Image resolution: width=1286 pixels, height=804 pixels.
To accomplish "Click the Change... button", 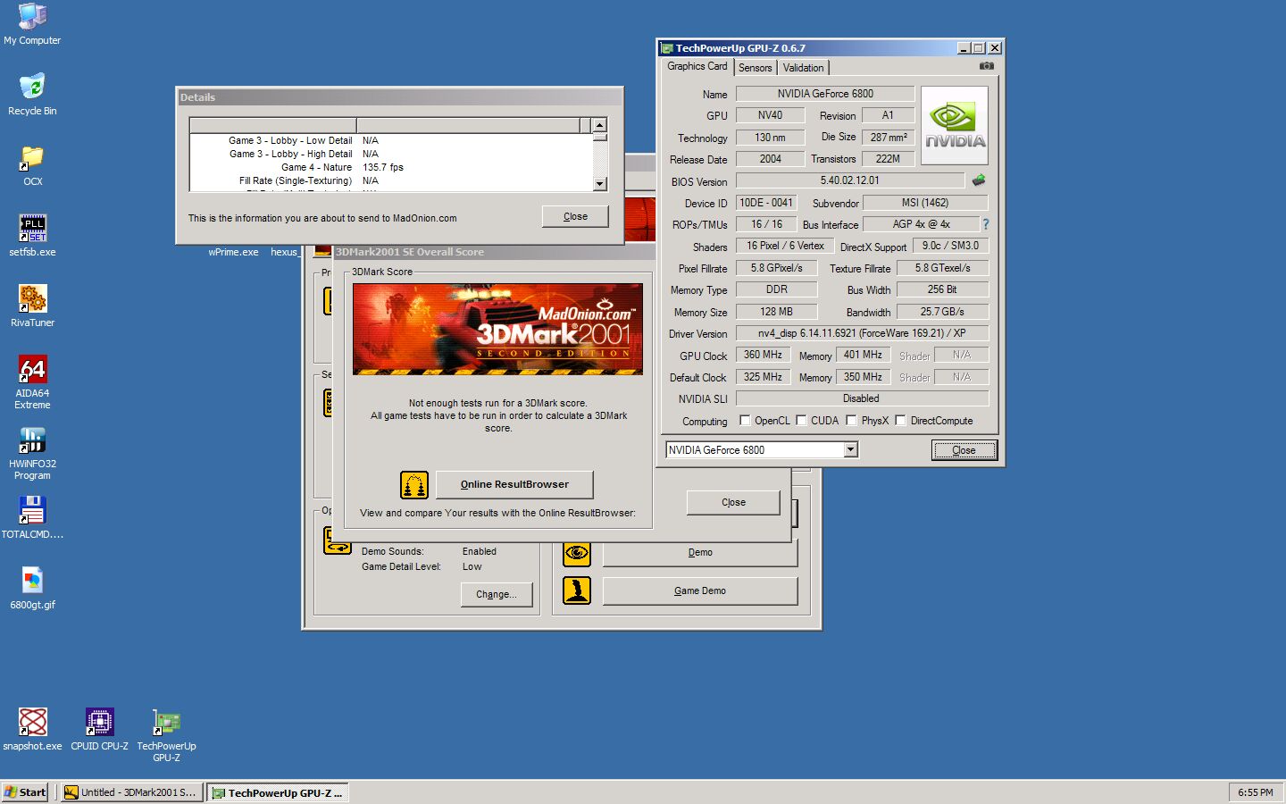I will (497, 594).
